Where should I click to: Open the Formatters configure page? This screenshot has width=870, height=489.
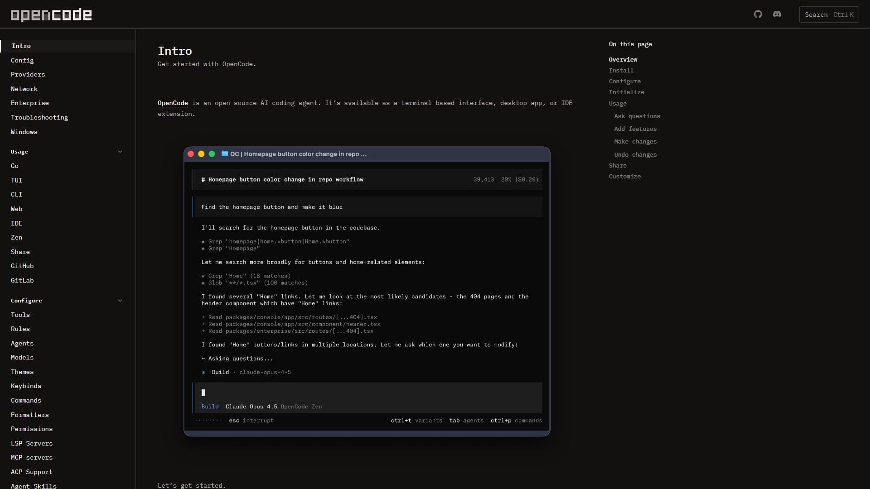(x=30, y=415)
